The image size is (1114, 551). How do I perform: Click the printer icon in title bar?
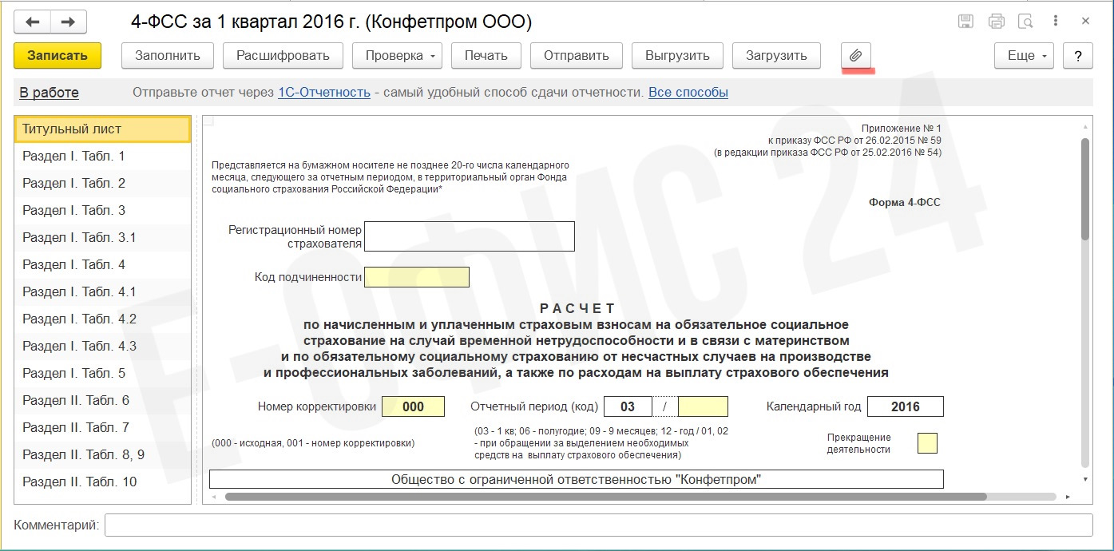[x=996, y=22]
